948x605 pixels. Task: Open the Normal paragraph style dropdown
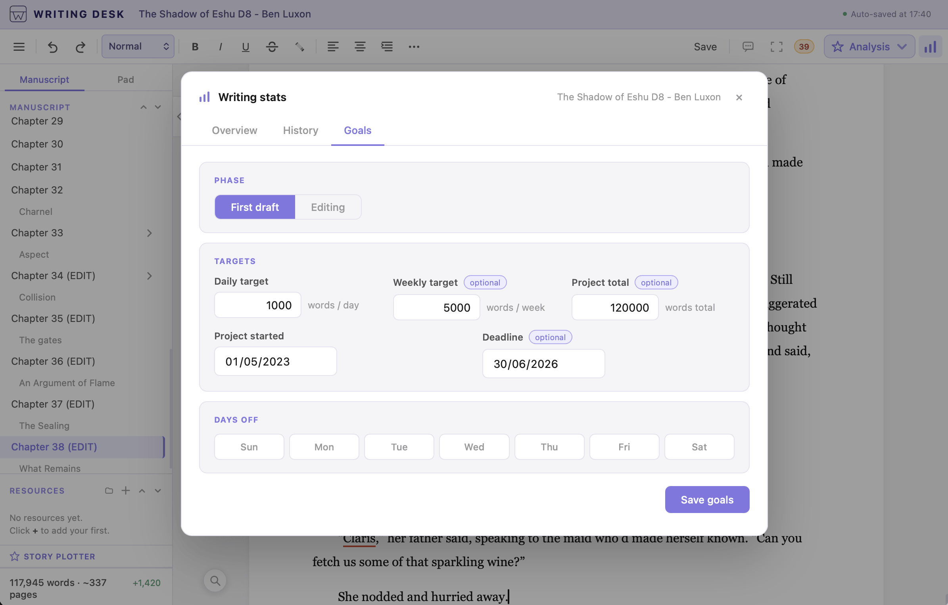[x=138, y=46]
